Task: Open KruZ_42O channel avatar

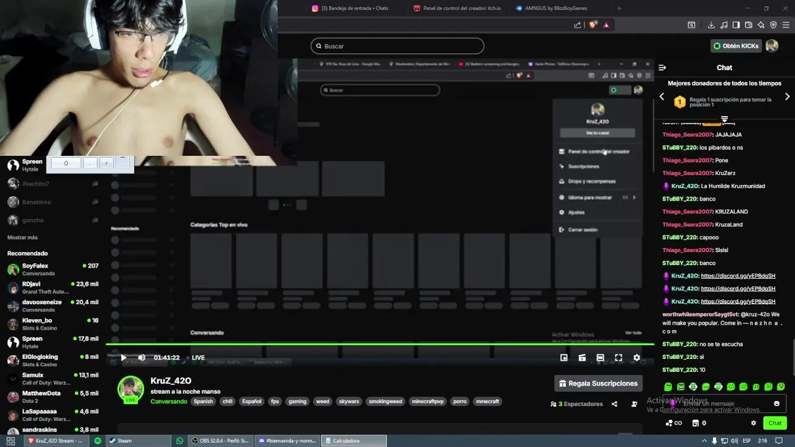Action: [131, 390]
